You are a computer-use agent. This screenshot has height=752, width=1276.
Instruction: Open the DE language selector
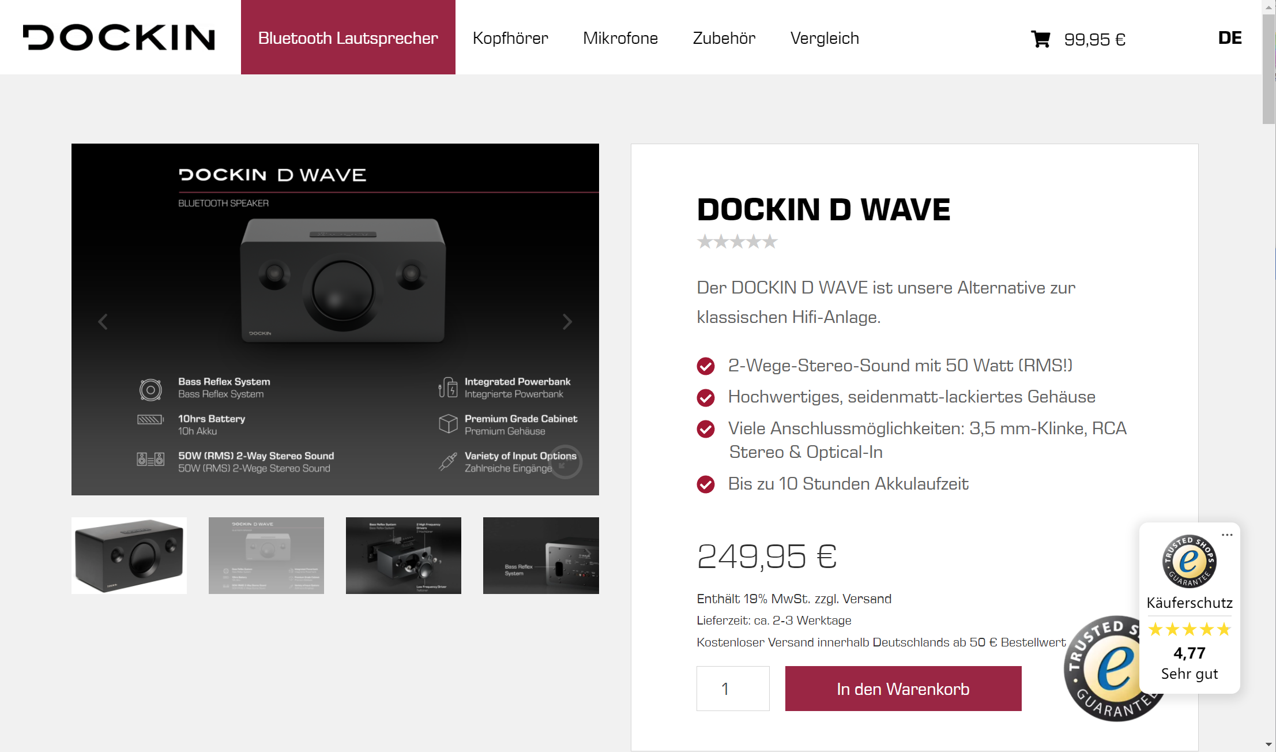[x=1229, y=38]
